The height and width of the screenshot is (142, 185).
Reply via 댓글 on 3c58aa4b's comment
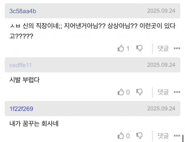(x=163, y=48)
